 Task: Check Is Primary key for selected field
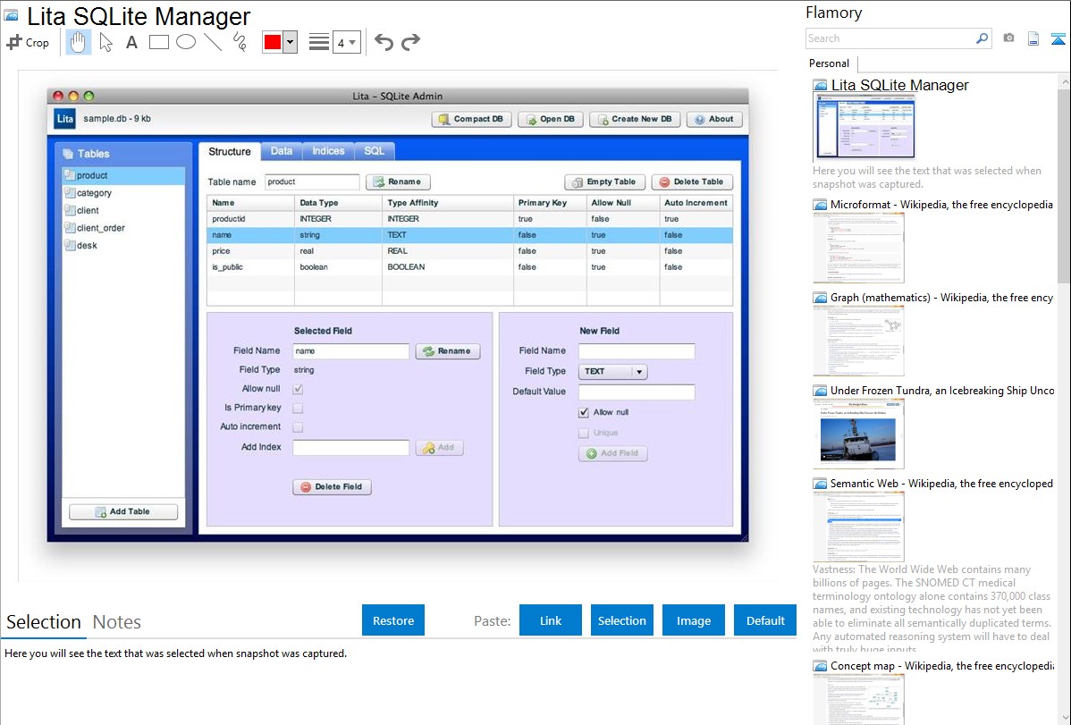point(298,408)
